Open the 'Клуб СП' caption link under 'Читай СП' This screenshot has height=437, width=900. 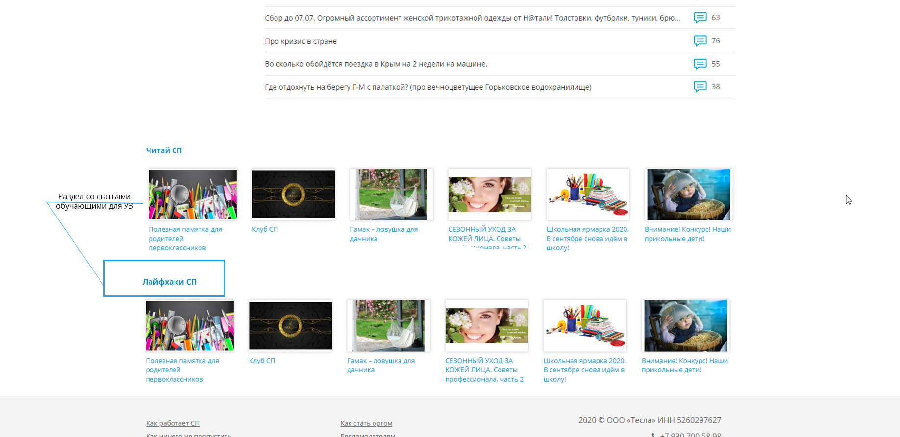point(265,229)
